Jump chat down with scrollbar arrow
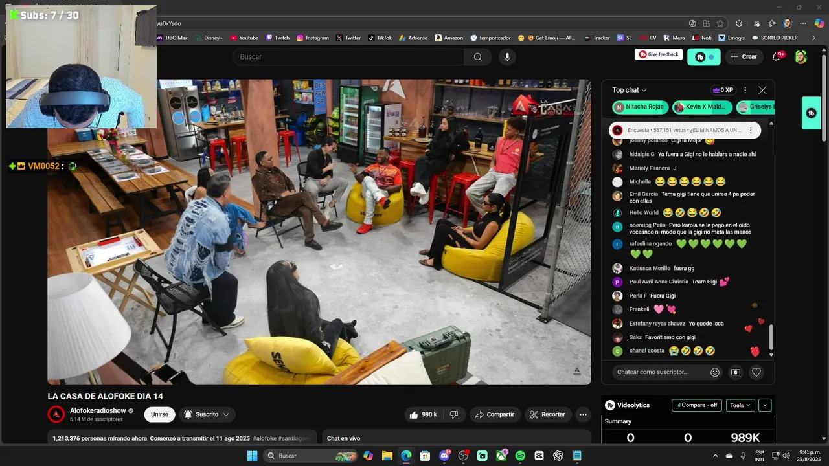829x466 pixels. pyautogui.click(x=771, y=355)
